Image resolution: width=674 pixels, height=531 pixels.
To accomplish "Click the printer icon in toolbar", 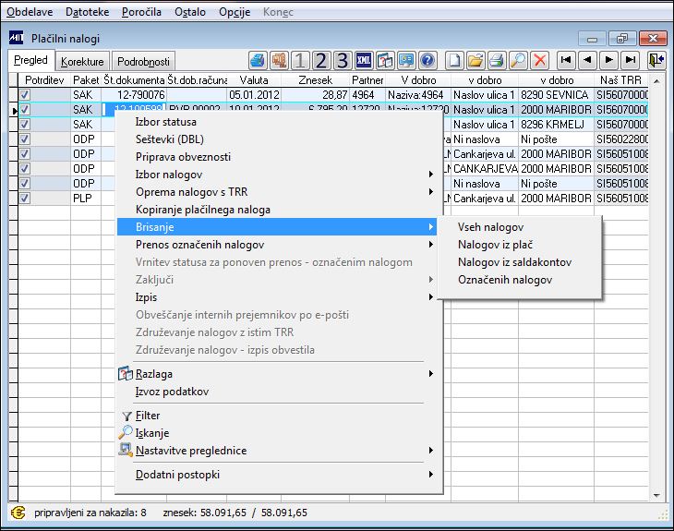I will pyautogui.click(x=497, y=60).
